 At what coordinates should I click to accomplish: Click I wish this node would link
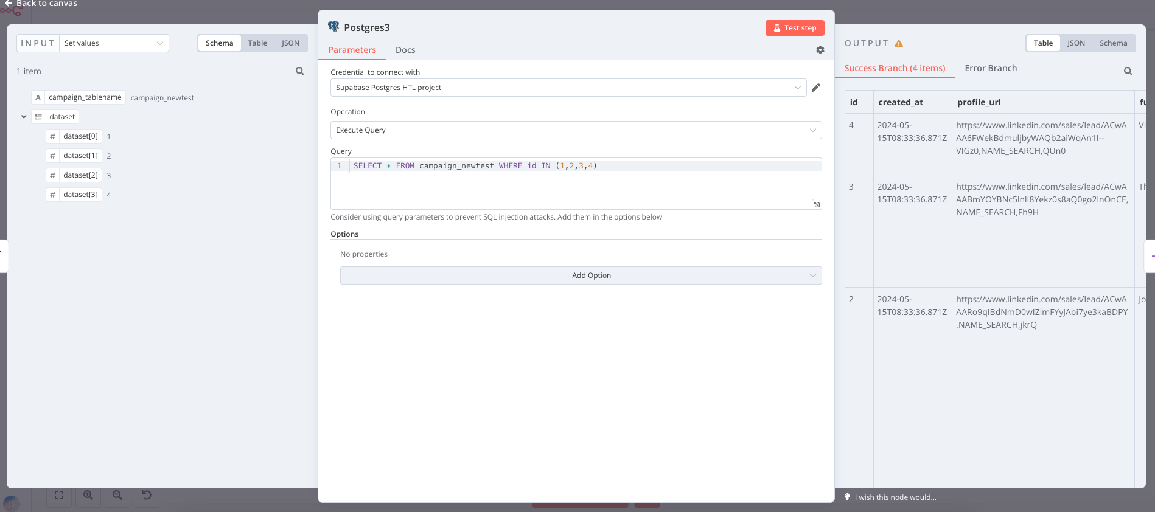pyautogui.click(x=895, y=497)
